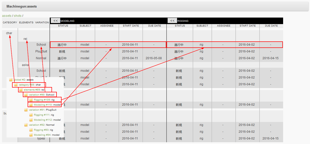Viewport: 310px width, 144px height.
Task: Open the 'global #2' issue link
Action: (x=20, y=80)
